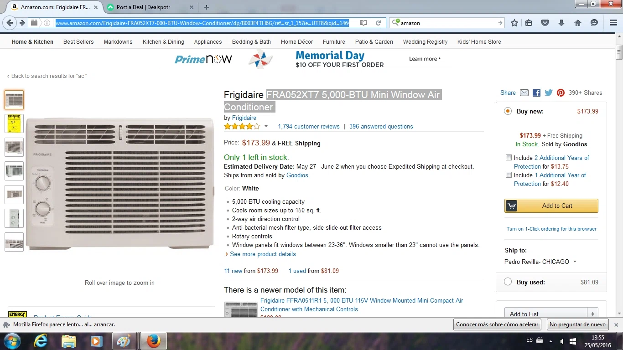Click the Firefox bookmark star icon
Image resolution: width=623 pixels, height=350 pixels.
514,23
